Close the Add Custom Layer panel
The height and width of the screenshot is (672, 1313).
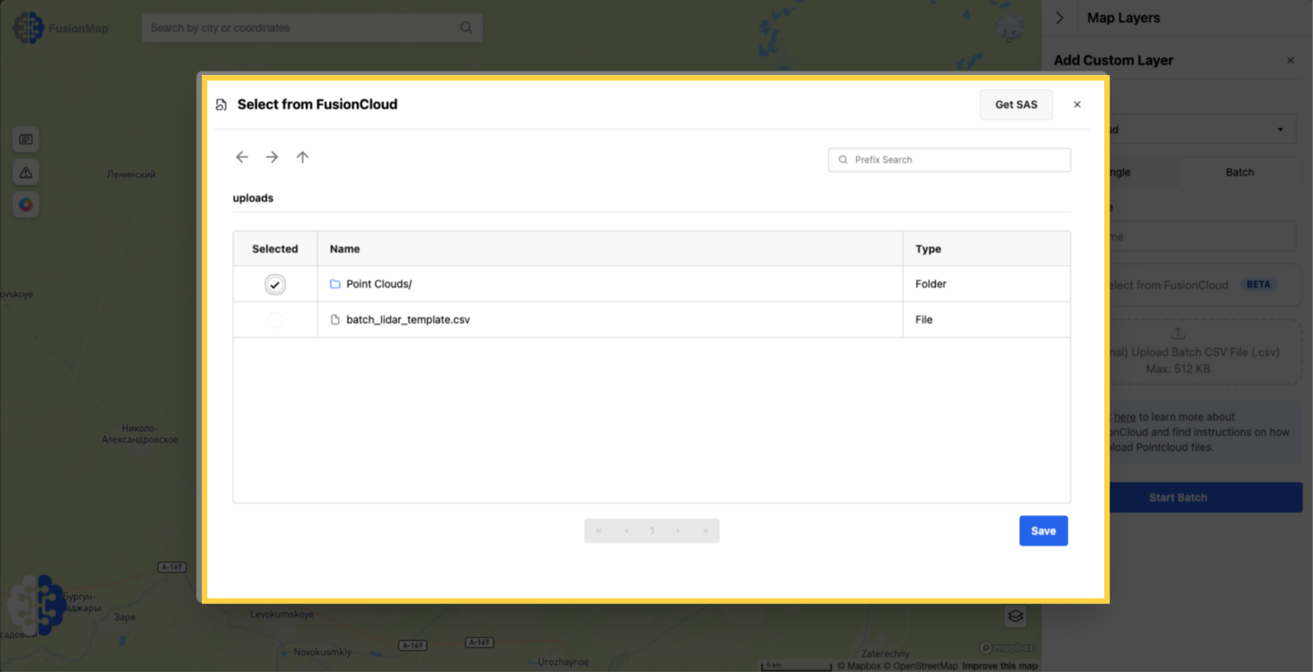tap(1291, 60)
